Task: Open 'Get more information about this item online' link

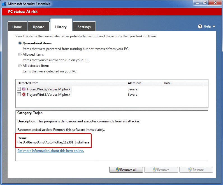Action: coord(50,151)
